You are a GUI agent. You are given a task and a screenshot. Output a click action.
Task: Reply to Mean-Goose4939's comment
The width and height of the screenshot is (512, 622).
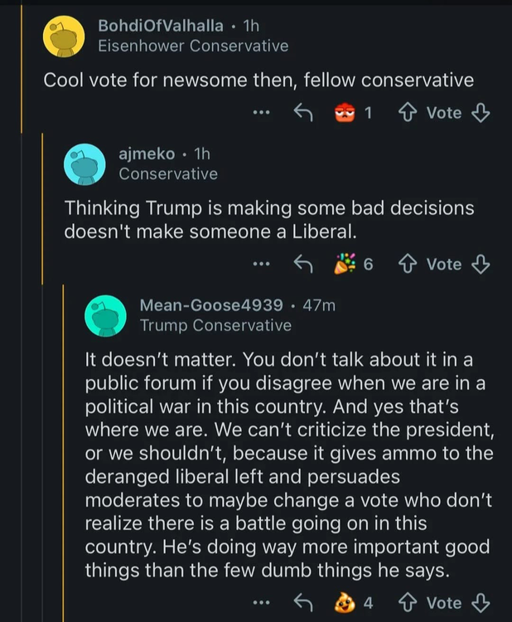point(302,603)
